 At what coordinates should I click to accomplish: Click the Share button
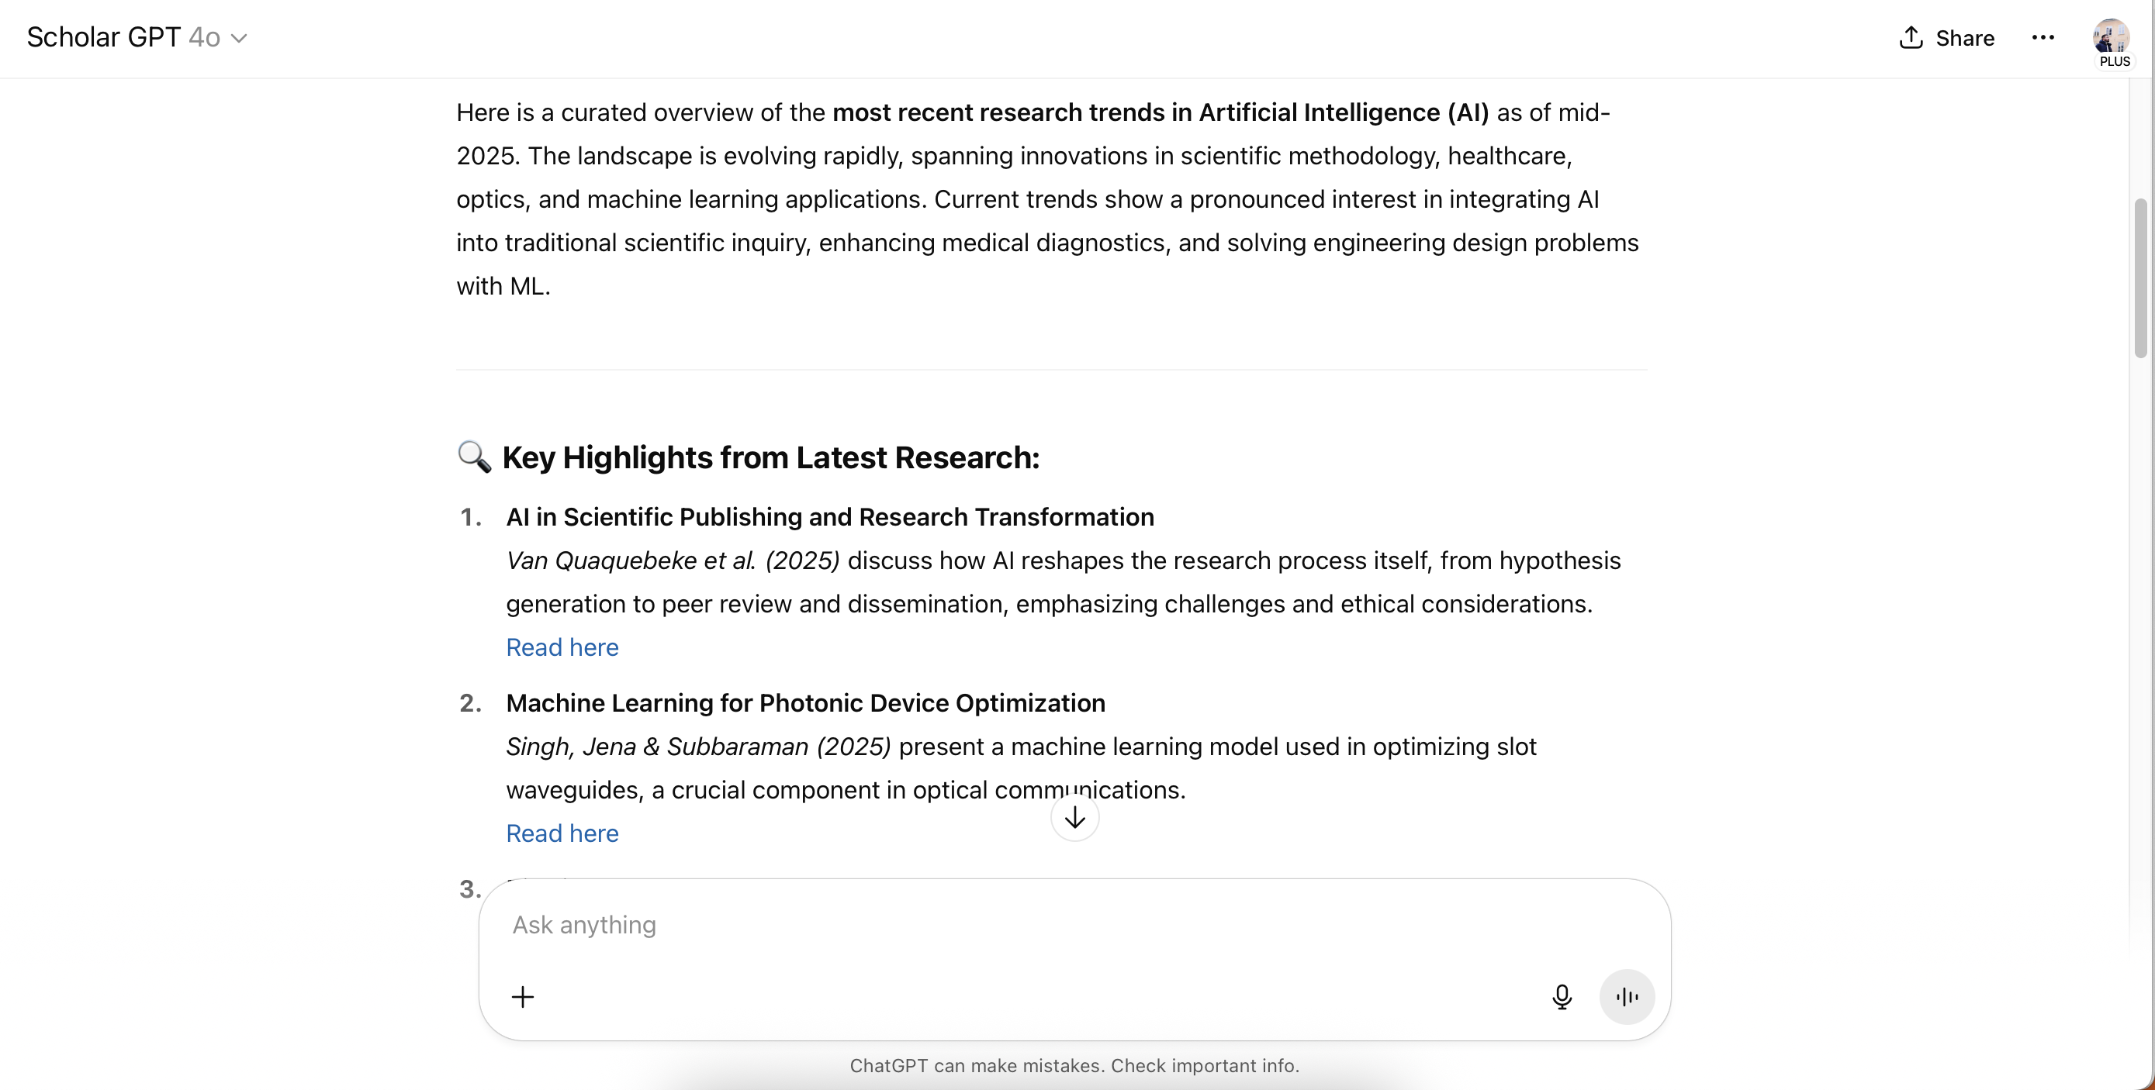click(x=1946, y=38)
